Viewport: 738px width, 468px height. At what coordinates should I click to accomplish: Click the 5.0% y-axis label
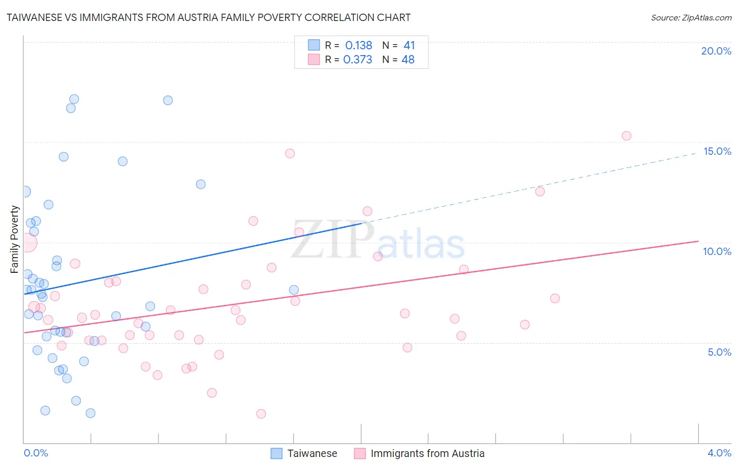[x=719, y=352]
